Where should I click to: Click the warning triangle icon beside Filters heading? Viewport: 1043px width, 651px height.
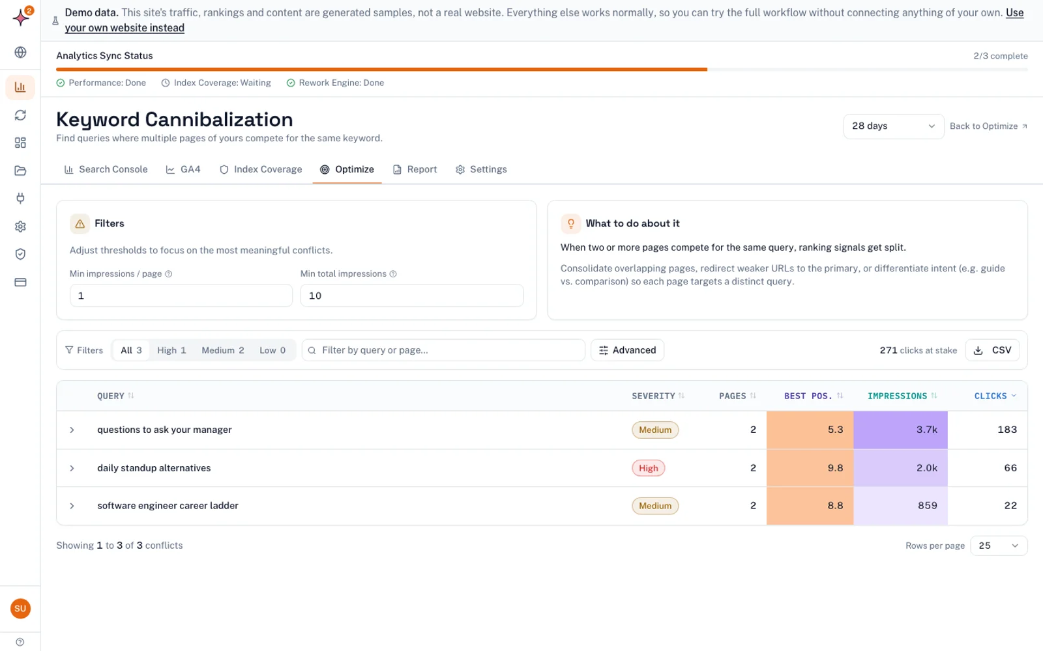[80, 223]
